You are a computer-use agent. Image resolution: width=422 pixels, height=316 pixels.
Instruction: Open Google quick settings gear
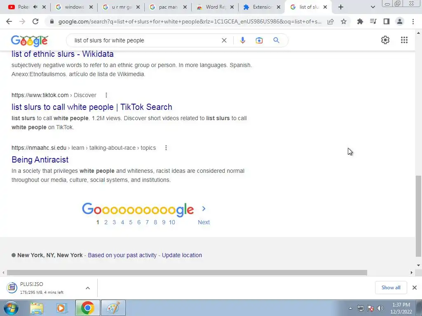[x=385, y=40]
